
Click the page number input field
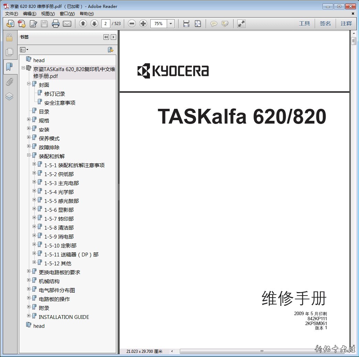(106, 24)
